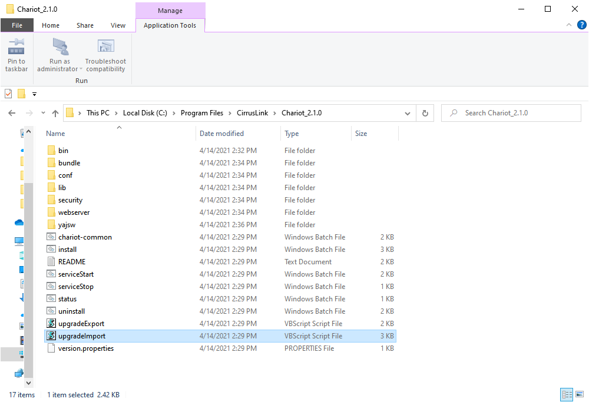589x402 pixels.
Task: Click the bin folder icon
Action: 51,151
